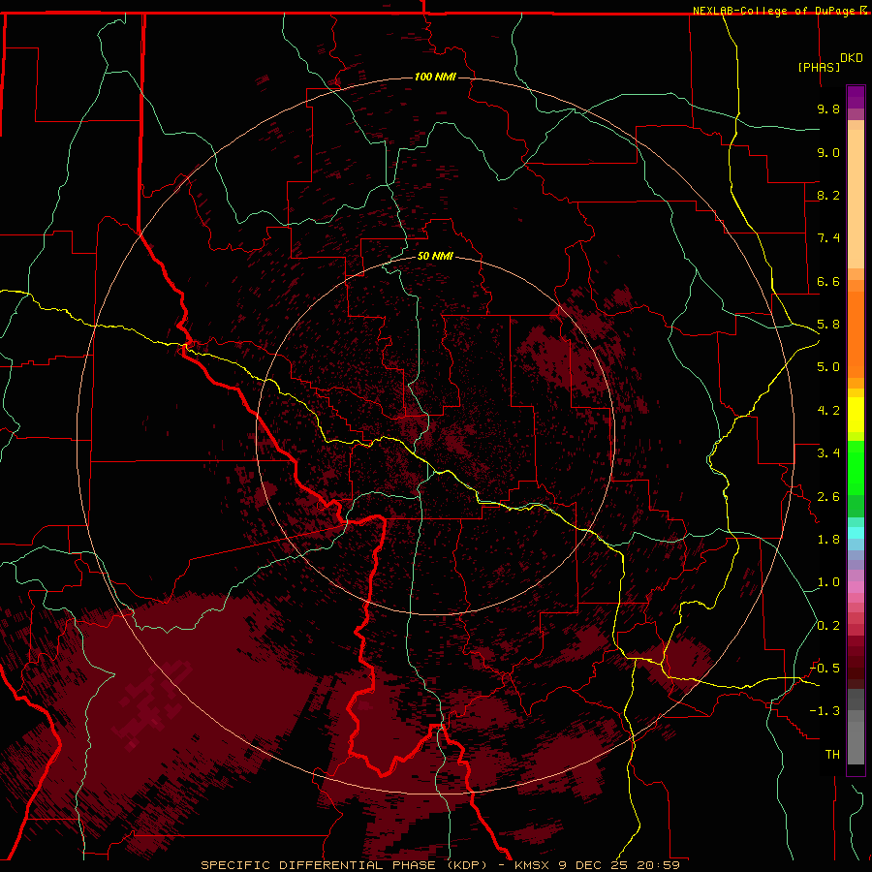This screenshot has height=872, width=872.
Task: Click the cyan segment of color bar
Action: pyautogui.click(x=856, y=533)
